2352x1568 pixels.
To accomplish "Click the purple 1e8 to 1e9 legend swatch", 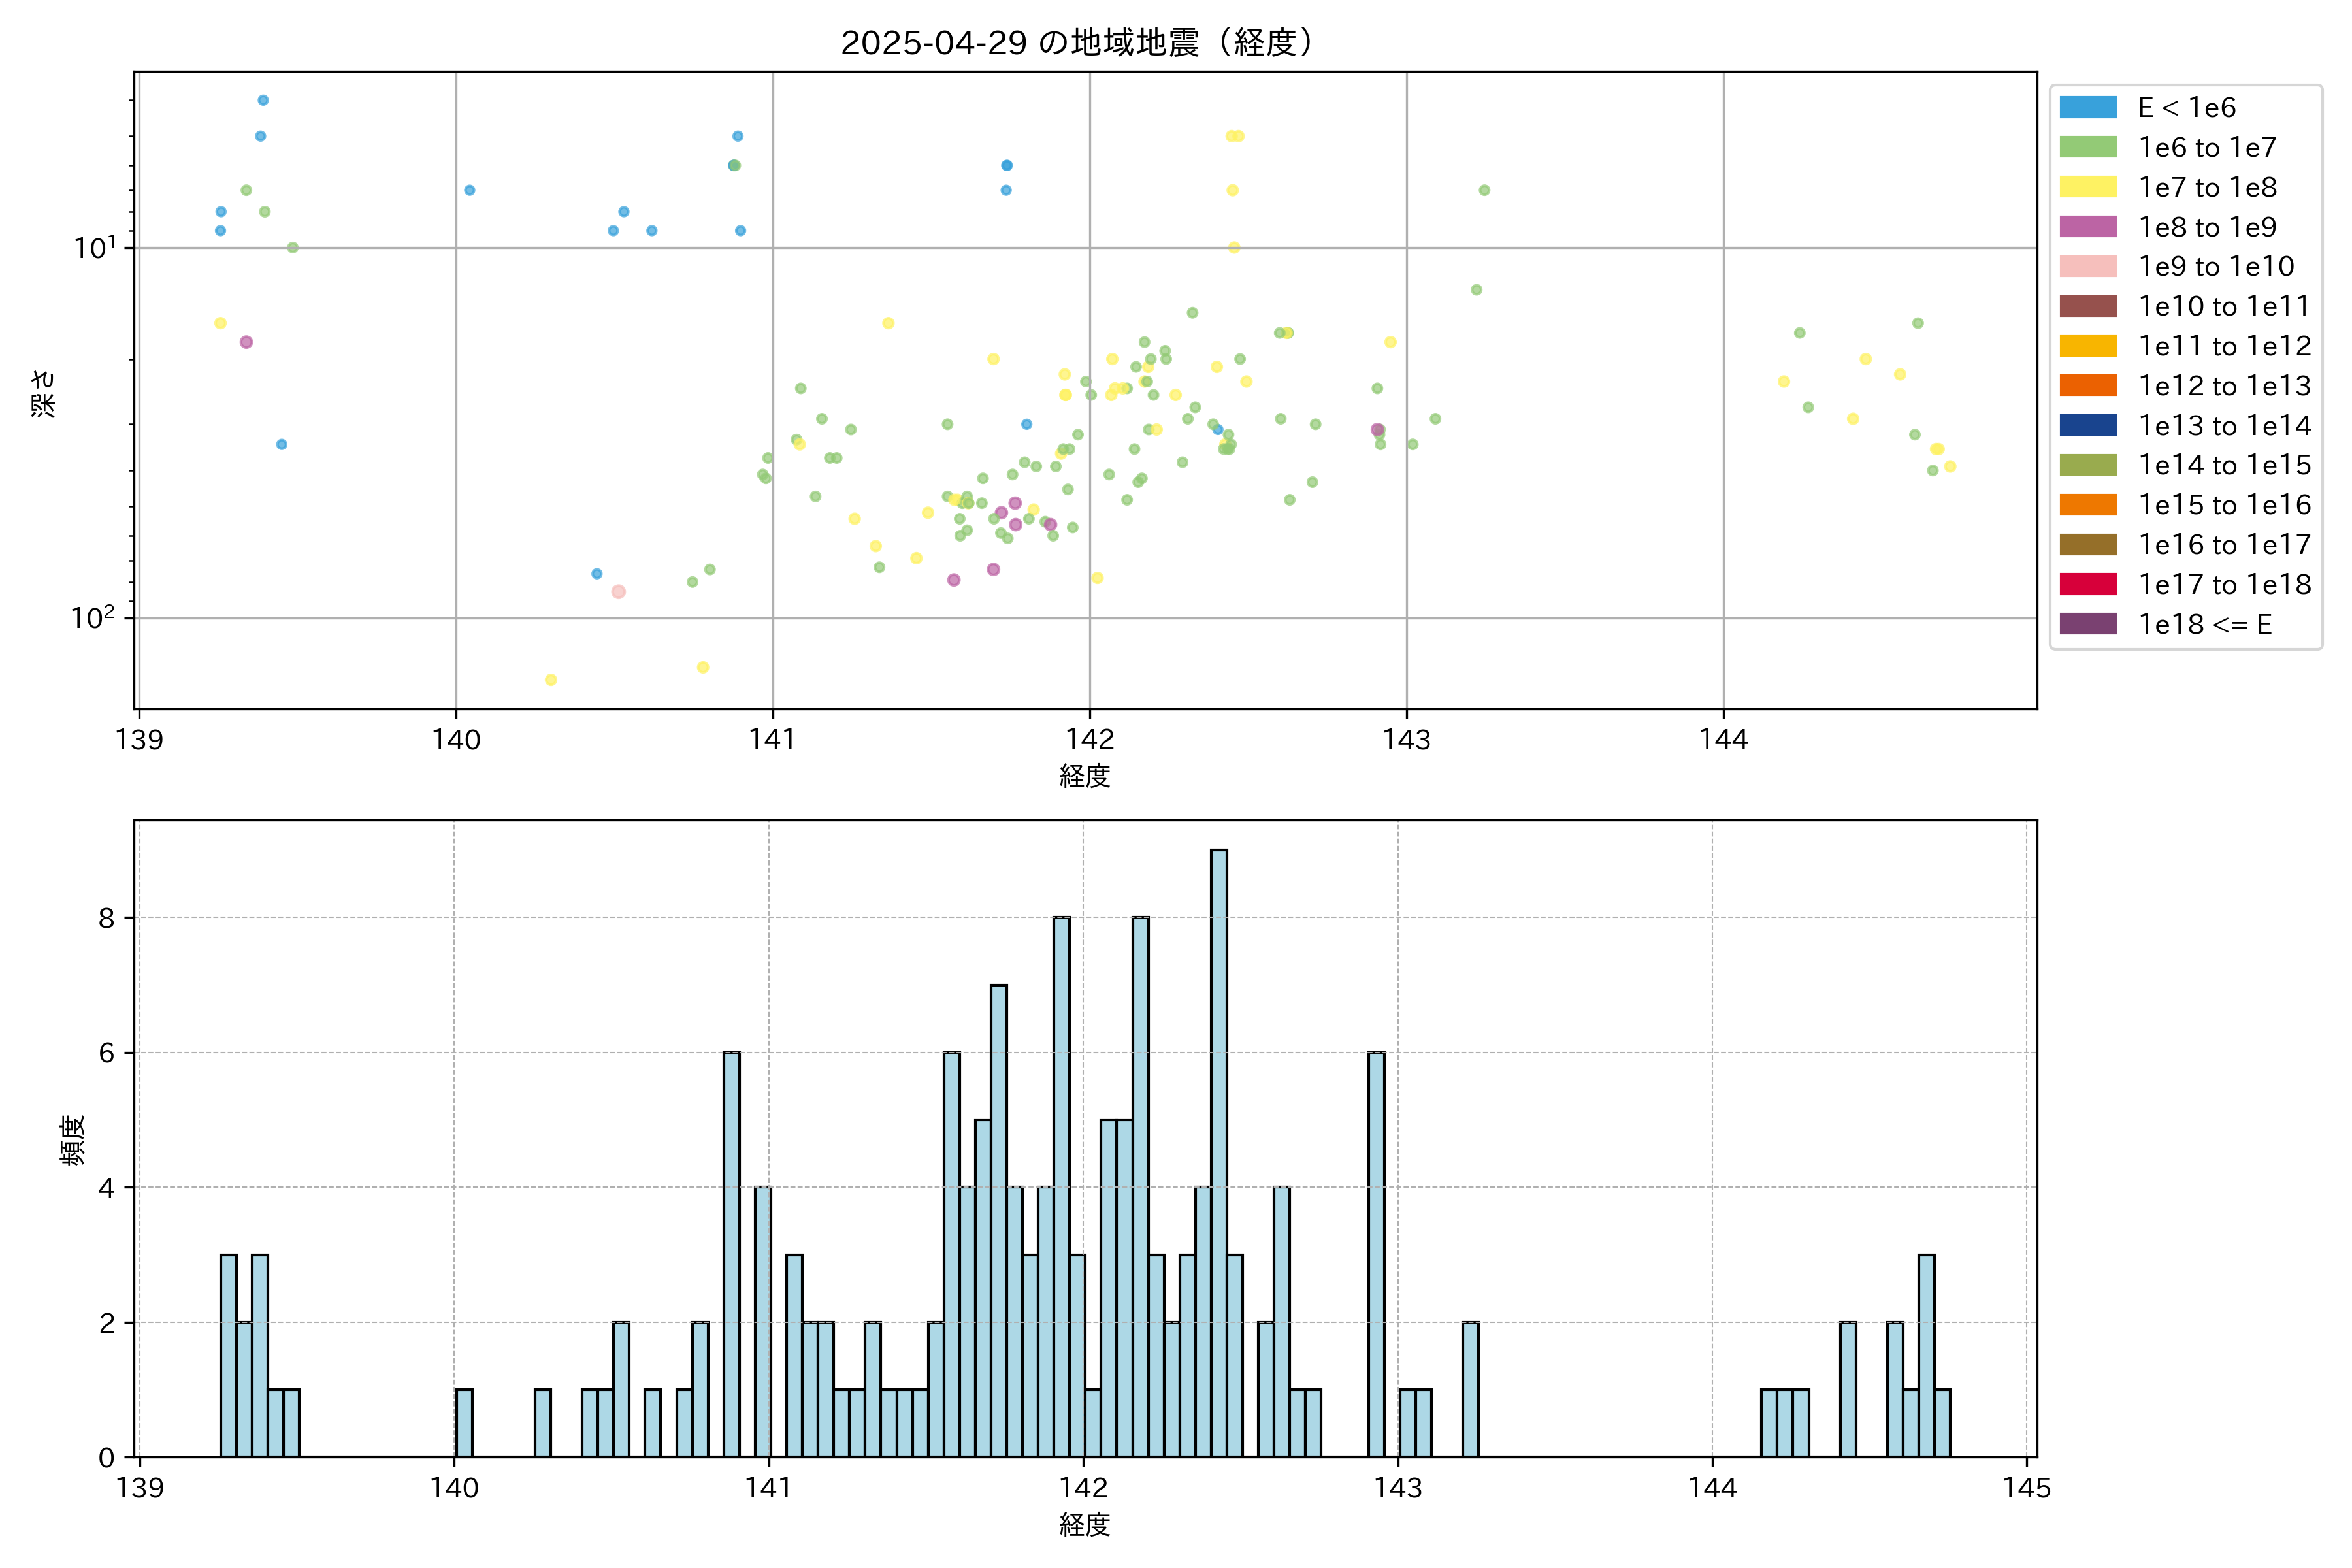I will click(x=2088, y=227).
